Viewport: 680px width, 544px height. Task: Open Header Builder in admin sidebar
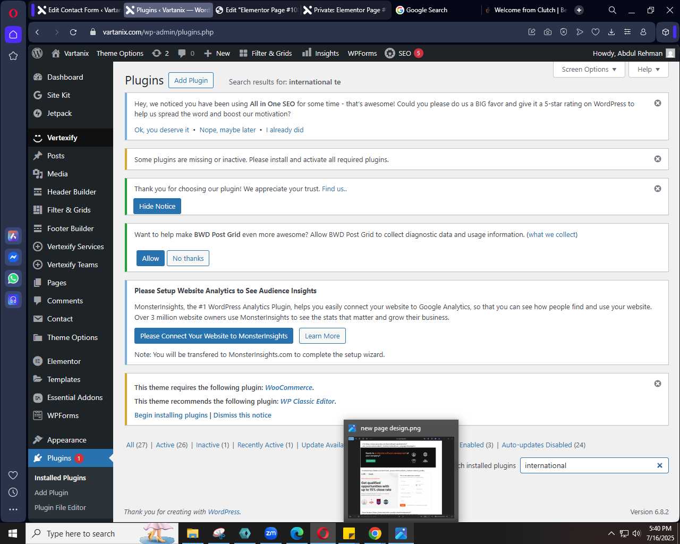70,192
